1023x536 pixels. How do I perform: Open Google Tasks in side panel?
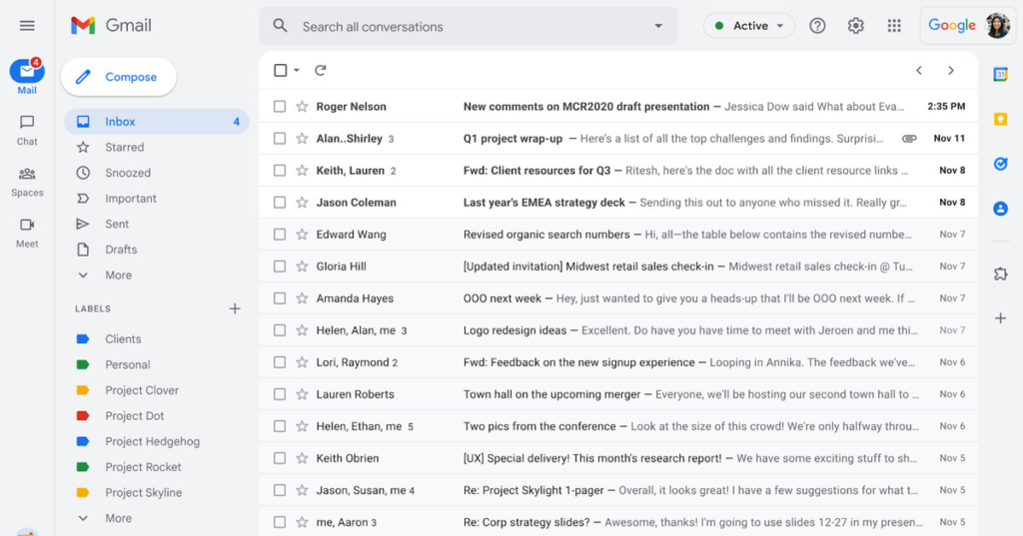tap(1000, 164)
